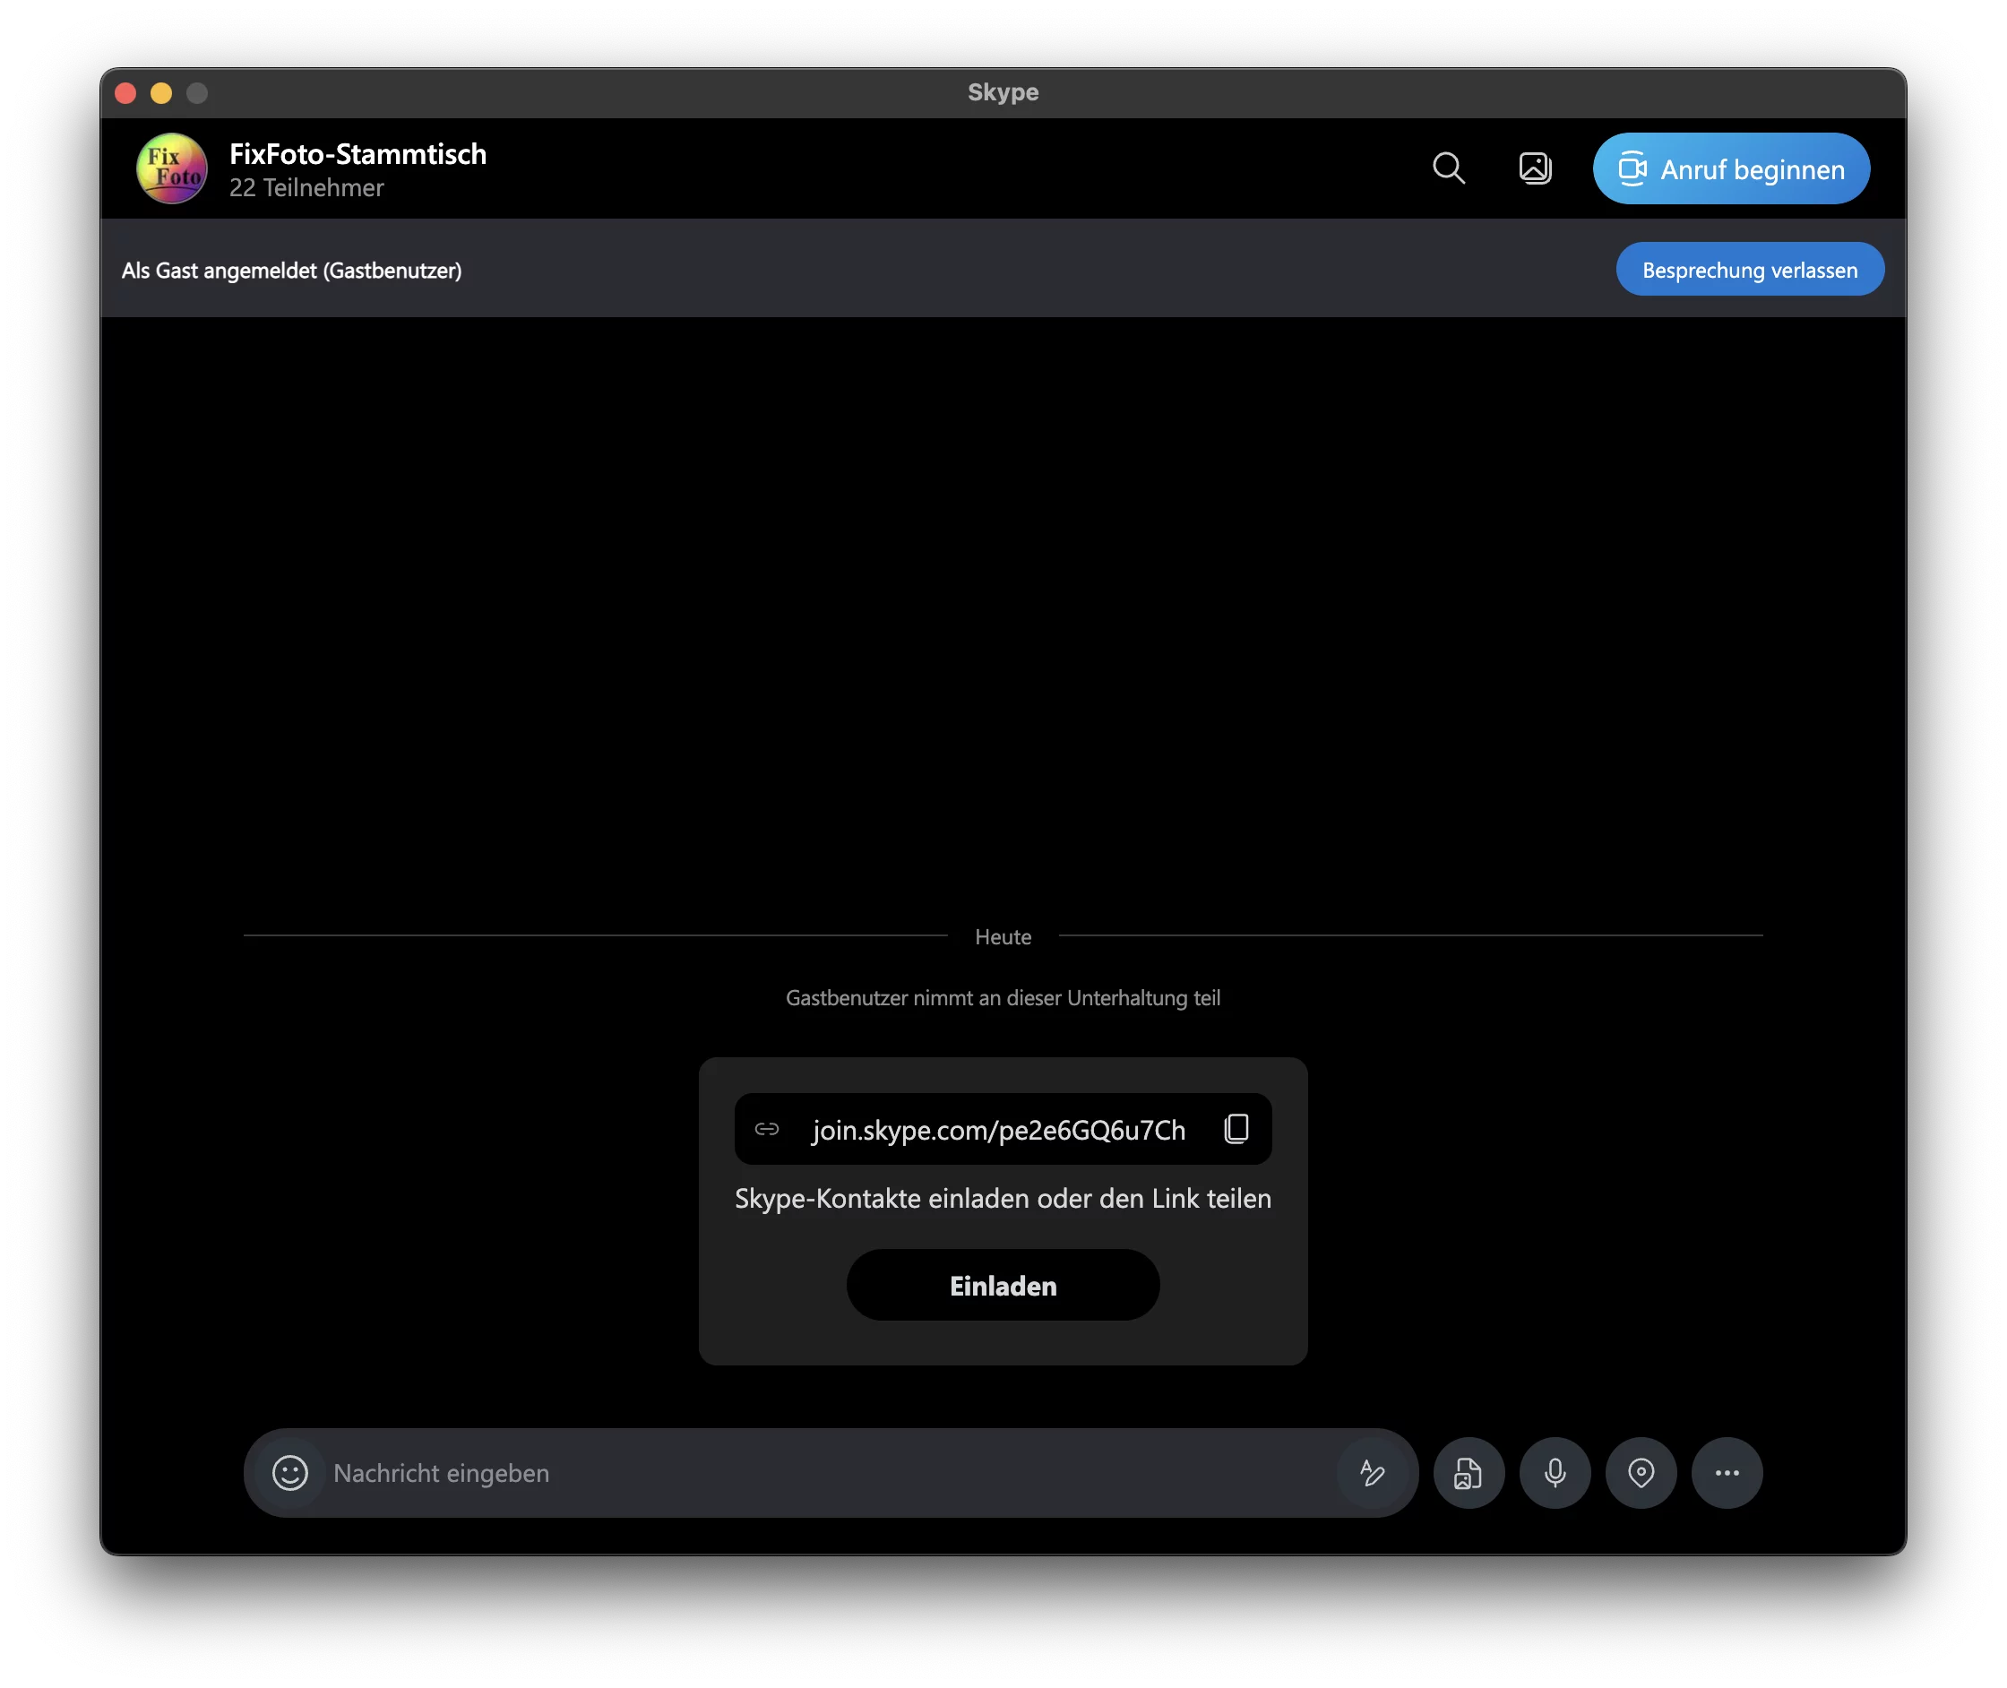Click Anruf beginnen button
Viewport: 2007px width, 1688px height.
(1730, 168)
